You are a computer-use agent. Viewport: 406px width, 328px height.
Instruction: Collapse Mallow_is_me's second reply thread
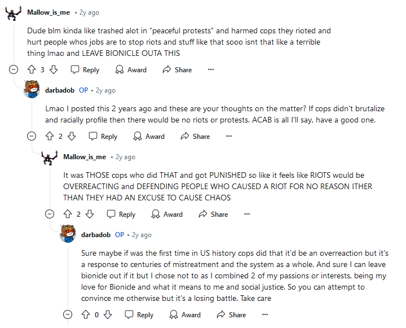tap(50, 214)
